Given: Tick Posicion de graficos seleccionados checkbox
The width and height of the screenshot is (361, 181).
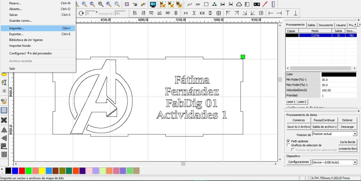Looking at the screenshot, I should click(293, 150).
